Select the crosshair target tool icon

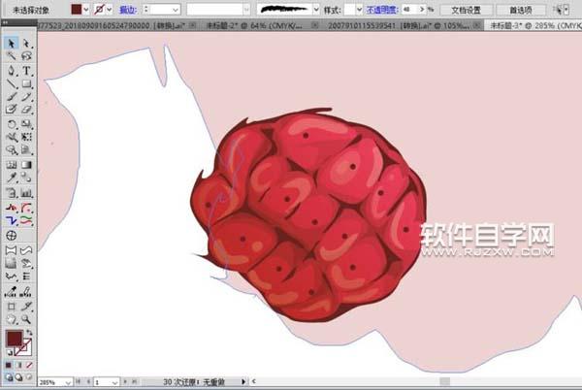click(x=11, y=236)
